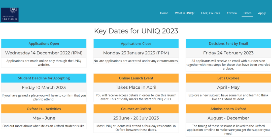
Task: Navigate to UNIQ Courses
Action: click(x=211, y=13)
